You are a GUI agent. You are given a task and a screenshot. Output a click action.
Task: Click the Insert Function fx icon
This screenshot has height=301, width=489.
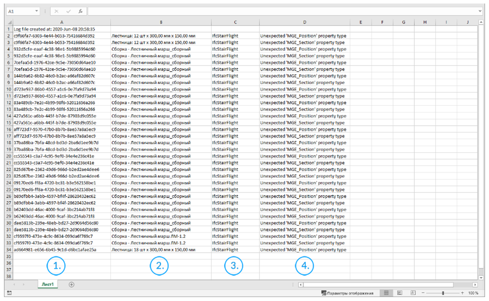(x=80, y=10)
